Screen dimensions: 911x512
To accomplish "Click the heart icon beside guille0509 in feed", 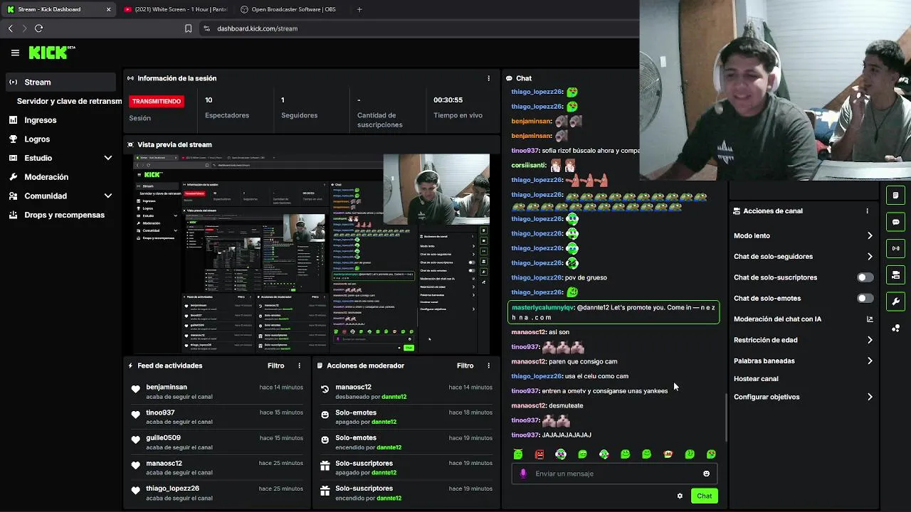I will pyautogui.click(x=135, y=440).
